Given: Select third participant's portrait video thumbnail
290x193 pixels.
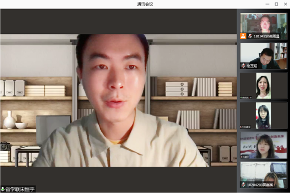Looking at the screenshot, I should click(x=264, y=86).
